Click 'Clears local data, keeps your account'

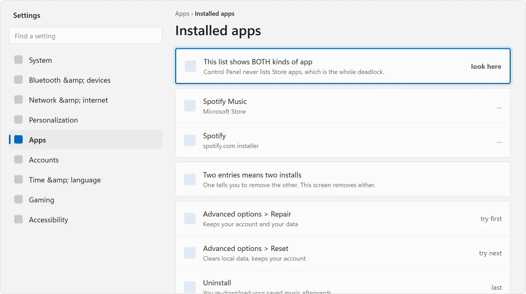(254, 258)
